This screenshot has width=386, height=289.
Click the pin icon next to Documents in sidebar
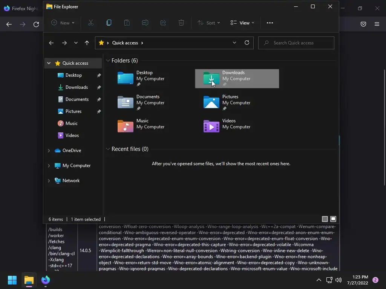[99, 99]
